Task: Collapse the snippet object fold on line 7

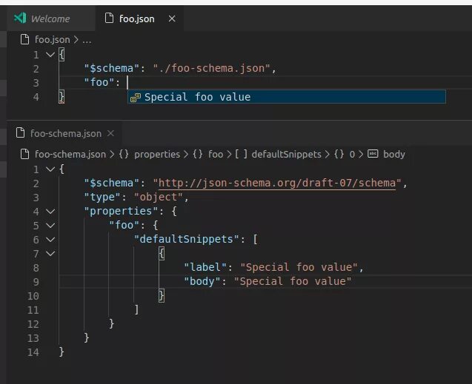Action: (x=50, y=254)
